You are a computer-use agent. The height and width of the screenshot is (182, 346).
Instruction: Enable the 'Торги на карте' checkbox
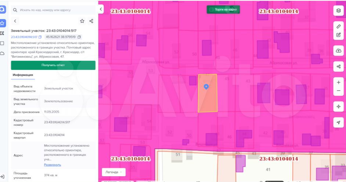(x=211, y=10)
